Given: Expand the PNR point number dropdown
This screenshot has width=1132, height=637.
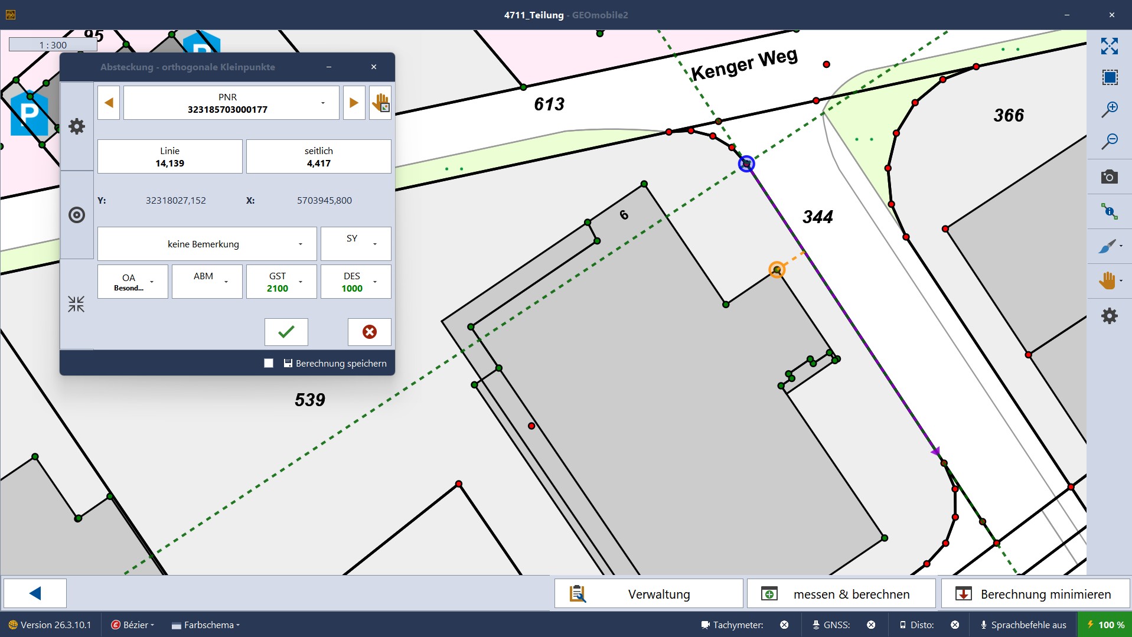Looking at the screenshot, I should click(322, 103).
